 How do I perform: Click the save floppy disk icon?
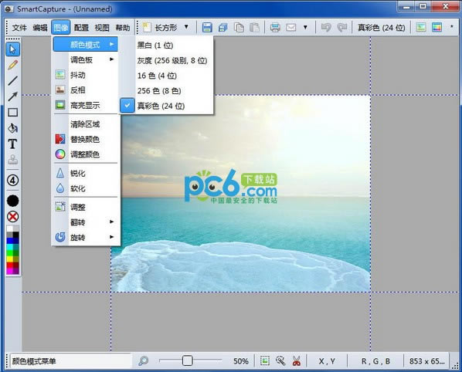click(207, 28)
